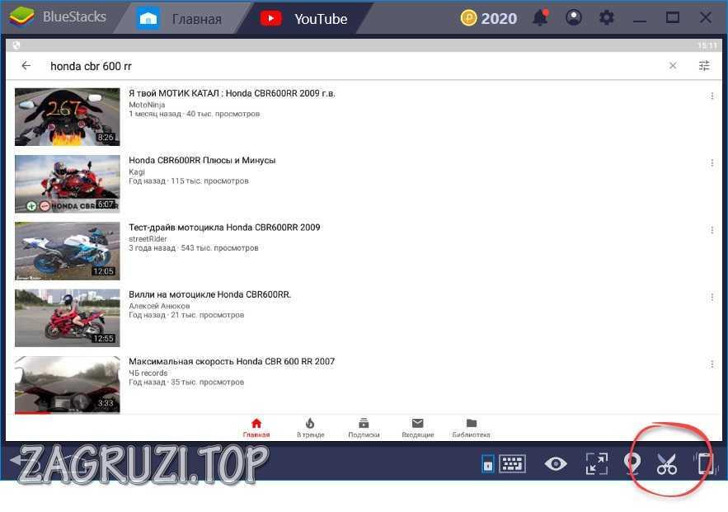Toggle the lock icon beside the keyboard icon
Viewport: 728px width, 512px height.
pos(487,463)
